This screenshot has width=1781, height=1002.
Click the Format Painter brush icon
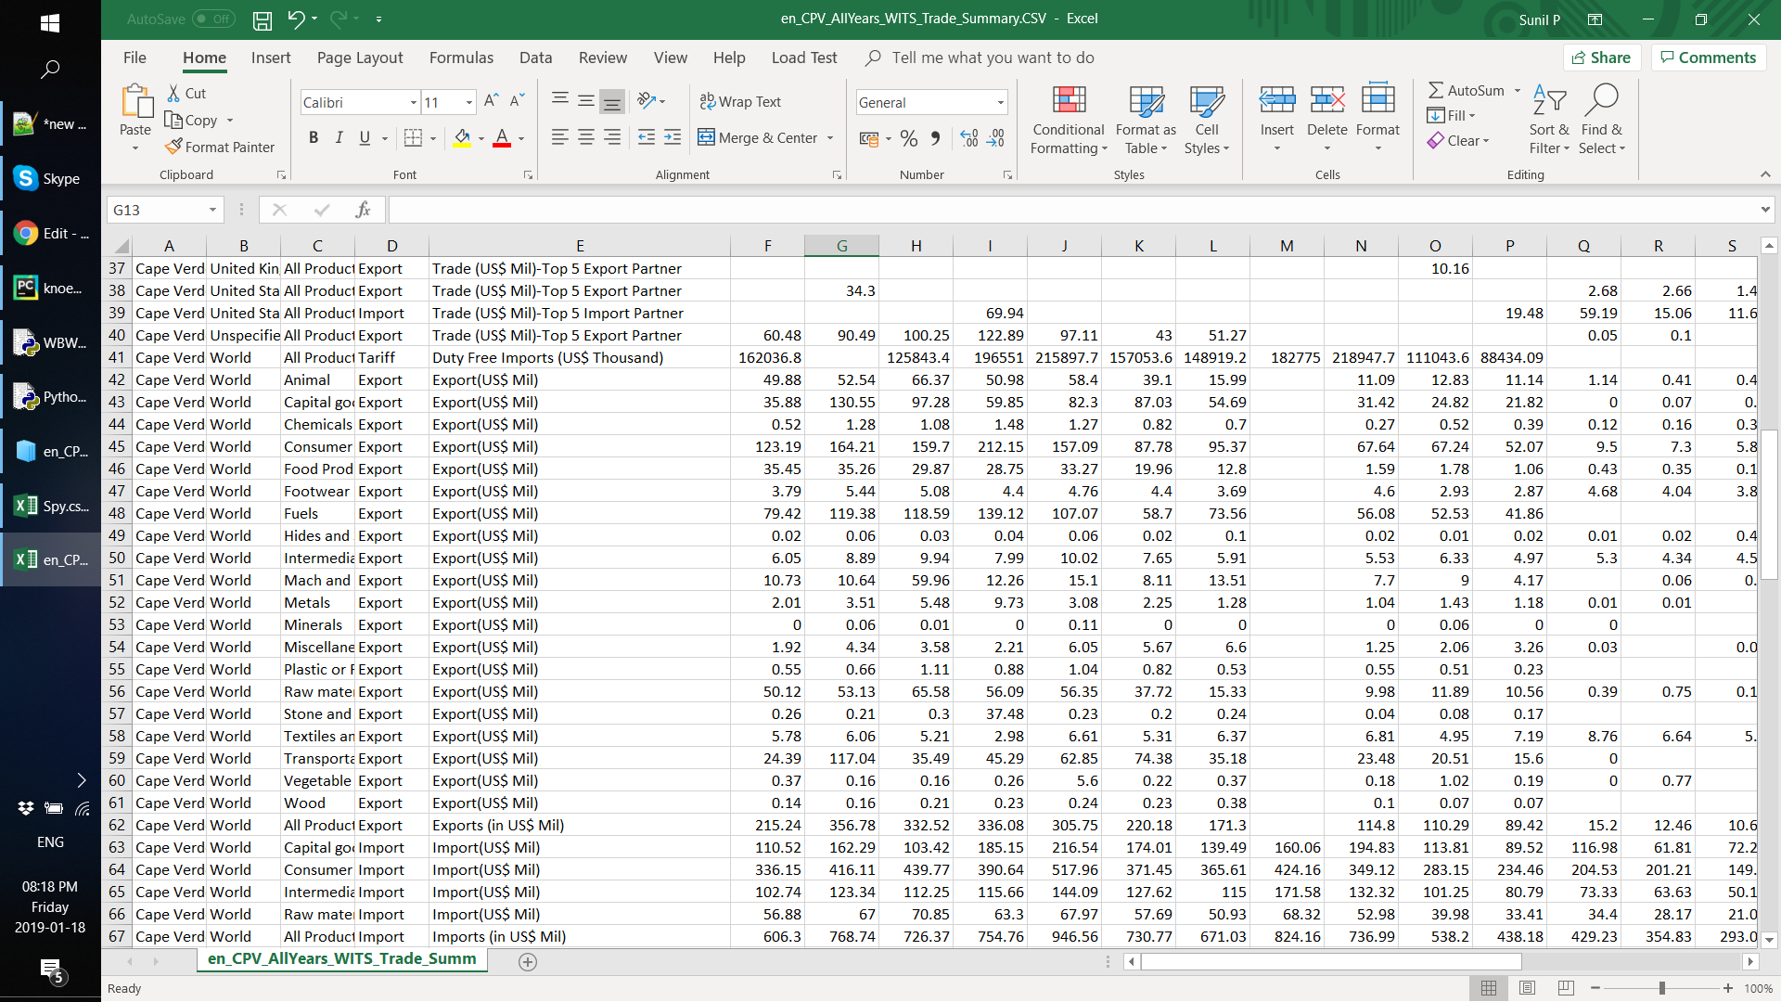[x=173, y=147]
